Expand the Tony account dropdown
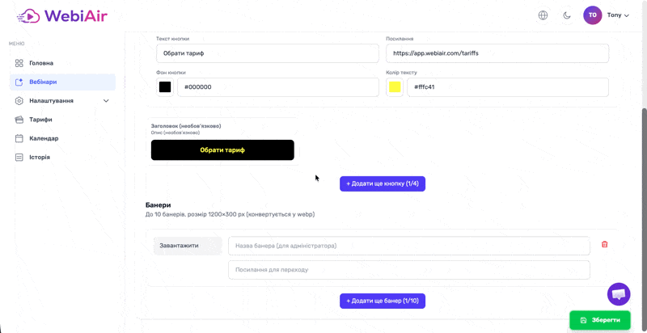Viewport: 647px width, 333px height. [618, 15]
